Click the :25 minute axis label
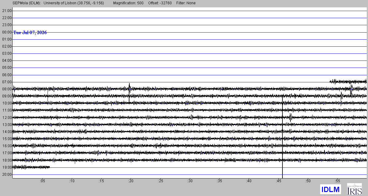Image resolution: width=368 pixels, height=196 pixels. pos(160,181)
